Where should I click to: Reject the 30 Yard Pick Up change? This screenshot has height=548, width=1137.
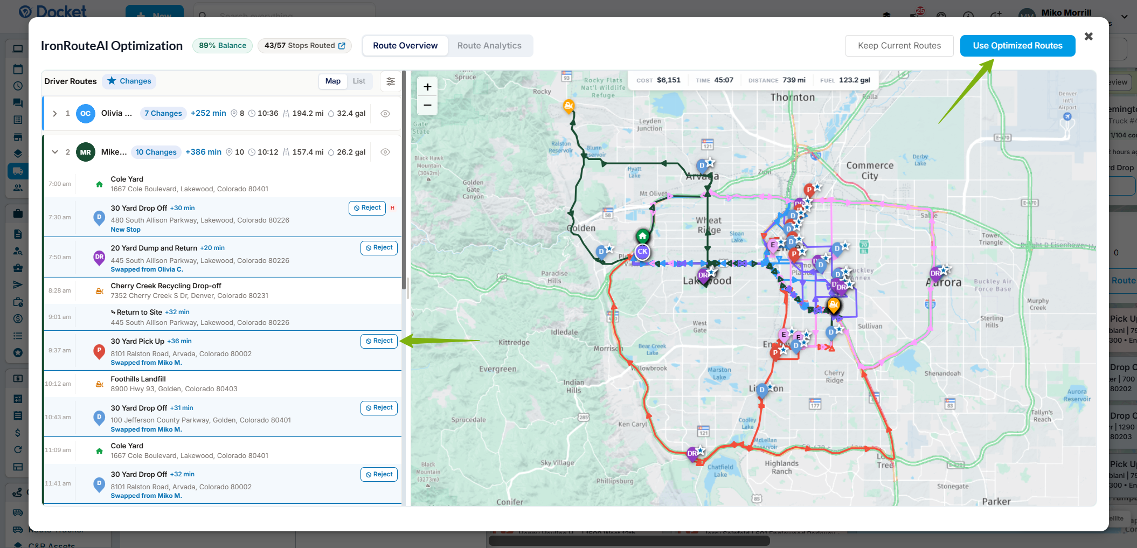379,341
